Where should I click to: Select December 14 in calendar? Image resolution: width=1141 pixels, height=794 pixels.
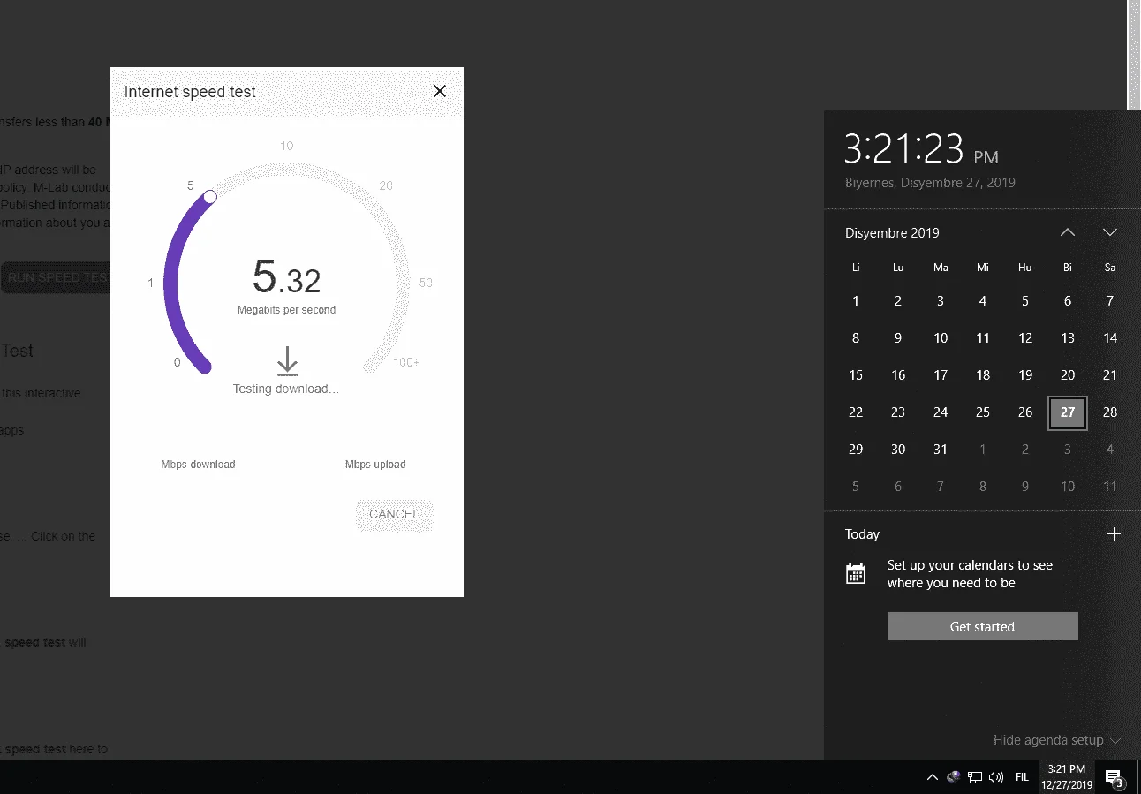click(x=1110, y=338)
